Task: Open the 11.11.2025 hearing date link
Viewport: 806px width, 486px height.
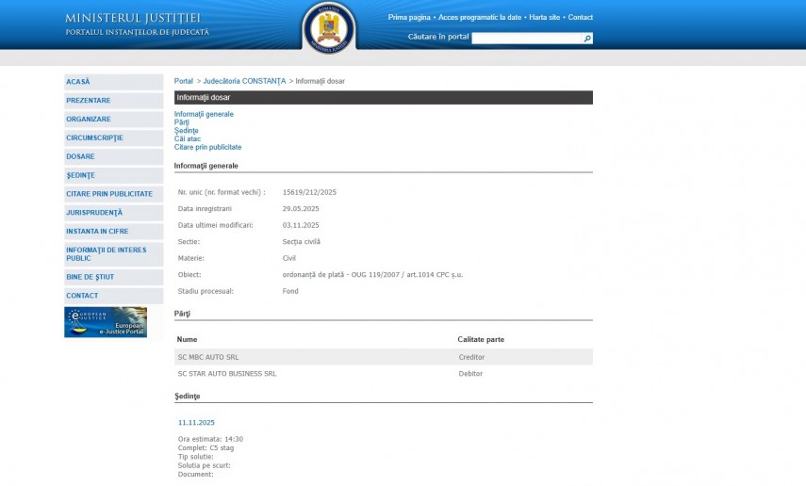Action: click(x=196, y=423)
